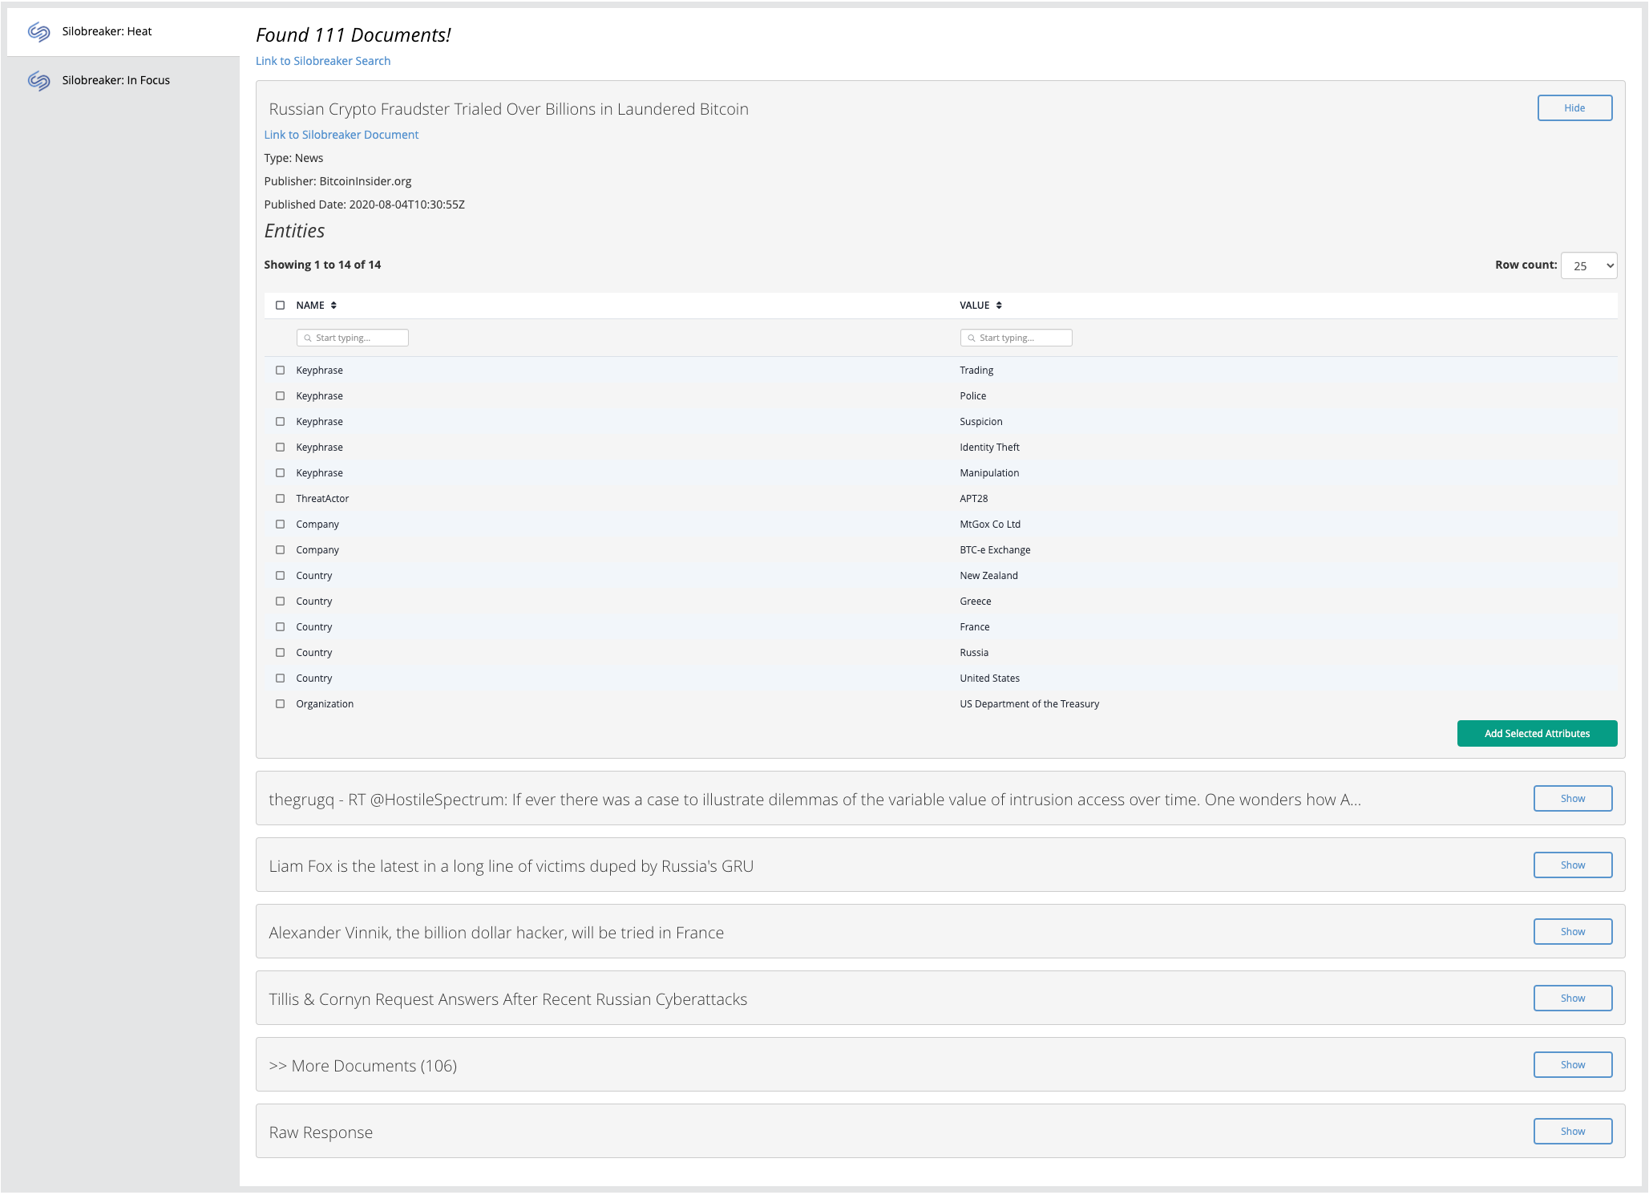Hide the Russian Crypto Fraudster document panel
Image resolution: width=1649 pixels, height=1195 pixels.
1574,108
